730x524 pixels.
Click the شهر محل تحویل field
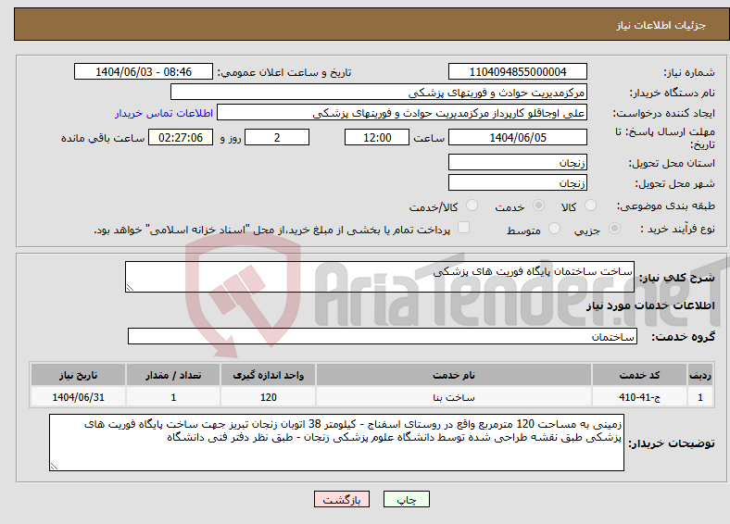coord(518,183)
